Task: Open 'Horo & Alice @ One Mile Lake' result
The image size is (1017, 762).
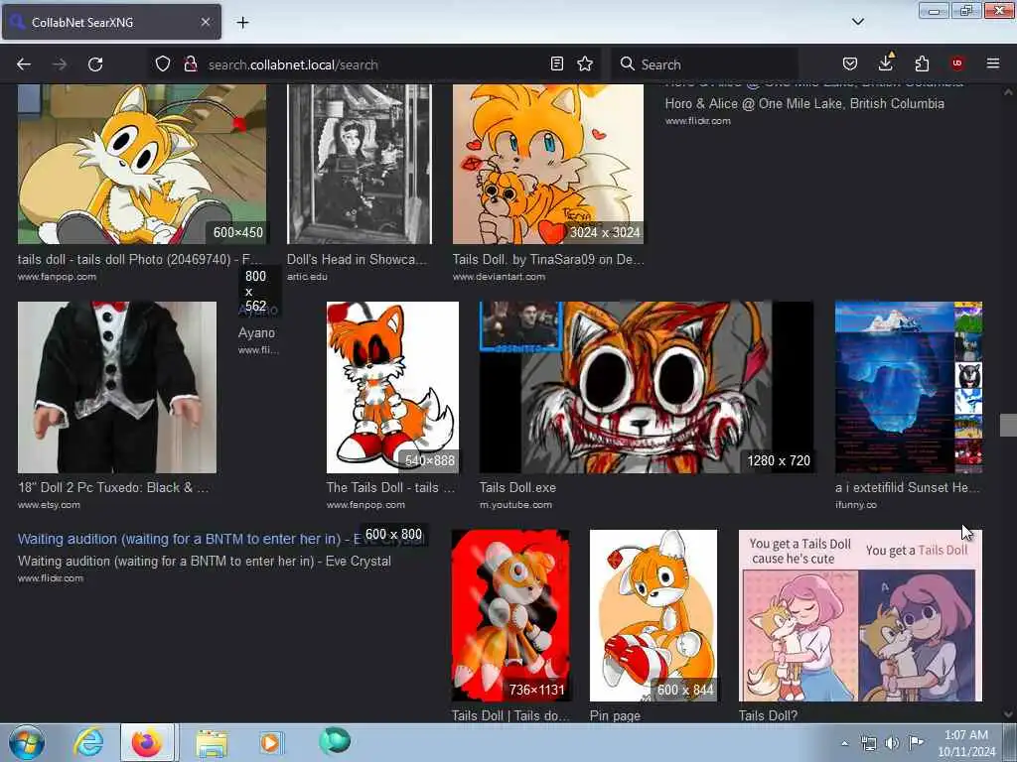Action: point(804,103)
